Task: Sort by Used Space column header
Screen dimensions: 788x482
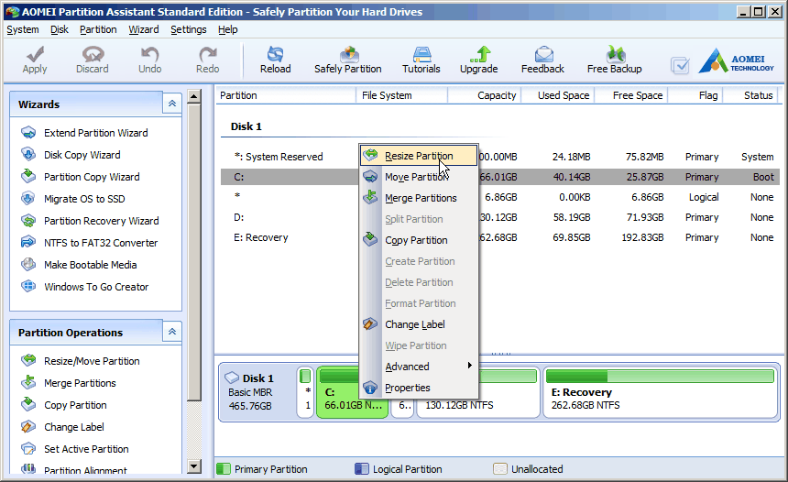Action: [x=558, y=95]
